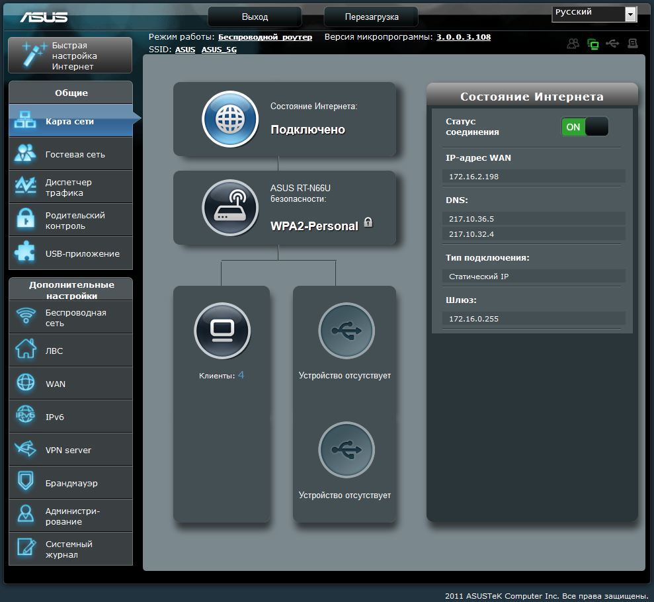The height and width of the screenshot is (602, 654).
Task: Open Карта сети menu item
Action: [71, 120]
